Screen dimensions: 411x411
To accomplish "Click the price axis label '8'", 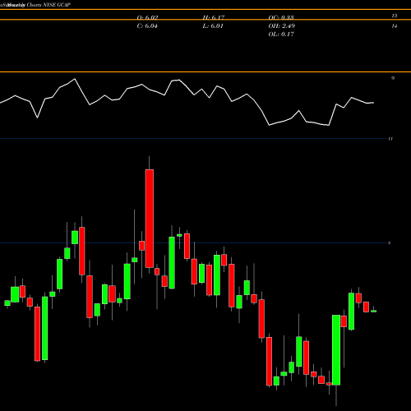I will click(x=390, y=242).
